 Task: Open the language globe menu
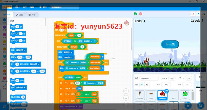click(x=17, y=7)
